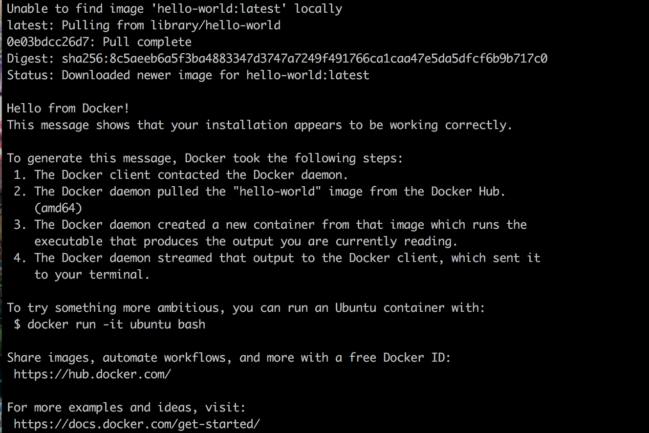This screenshot has height=433, width=649.
Task: Click the https://hub.docker.com/ URL
Action: point(92,374)
